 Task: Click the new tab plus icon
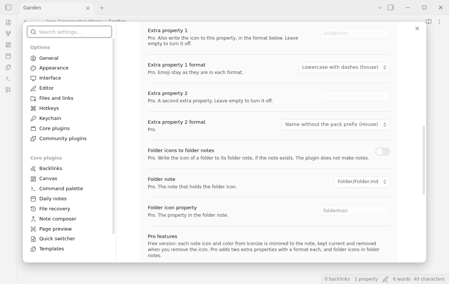(102, 7)
